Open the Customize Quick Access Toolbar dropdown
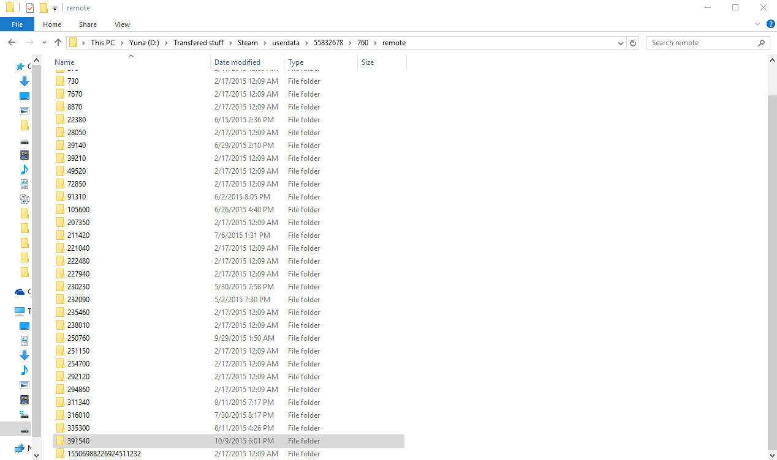Image resolution: width=777 pixels, height=460 pixels. [55, 9]
